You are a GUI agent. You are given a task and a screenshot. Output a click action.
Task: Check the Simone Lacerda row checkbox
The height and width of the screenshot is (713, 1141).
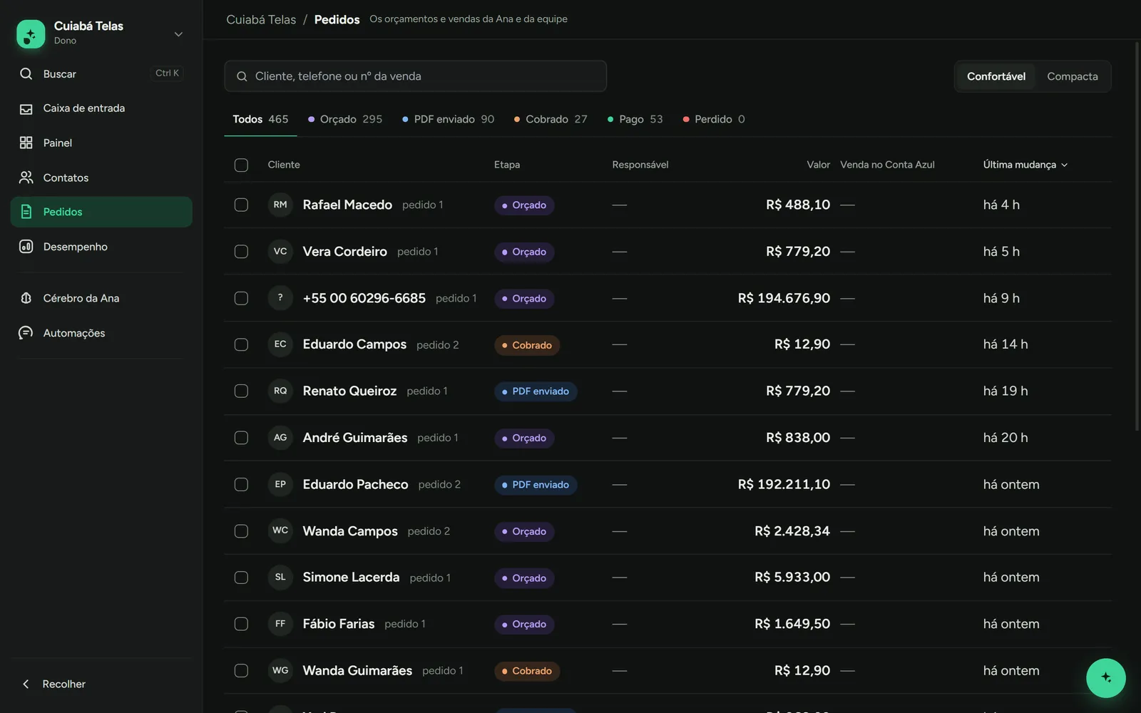(x=241, y=578)
